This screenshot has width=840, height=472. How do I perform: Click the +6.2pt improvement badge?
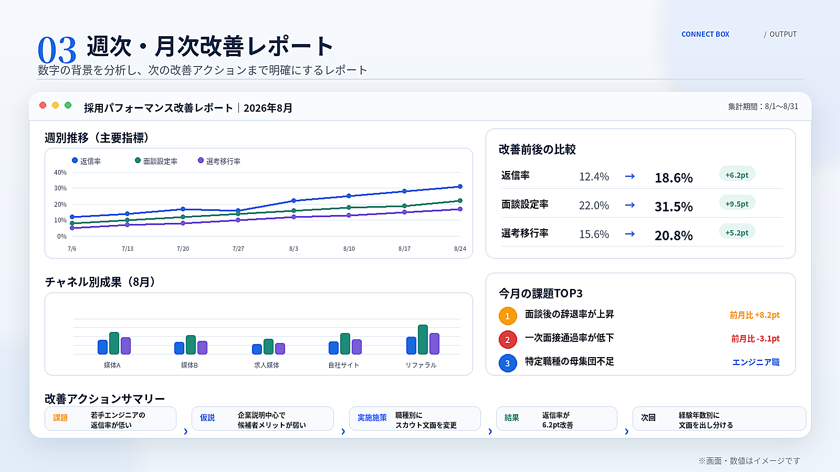(737, 175)
